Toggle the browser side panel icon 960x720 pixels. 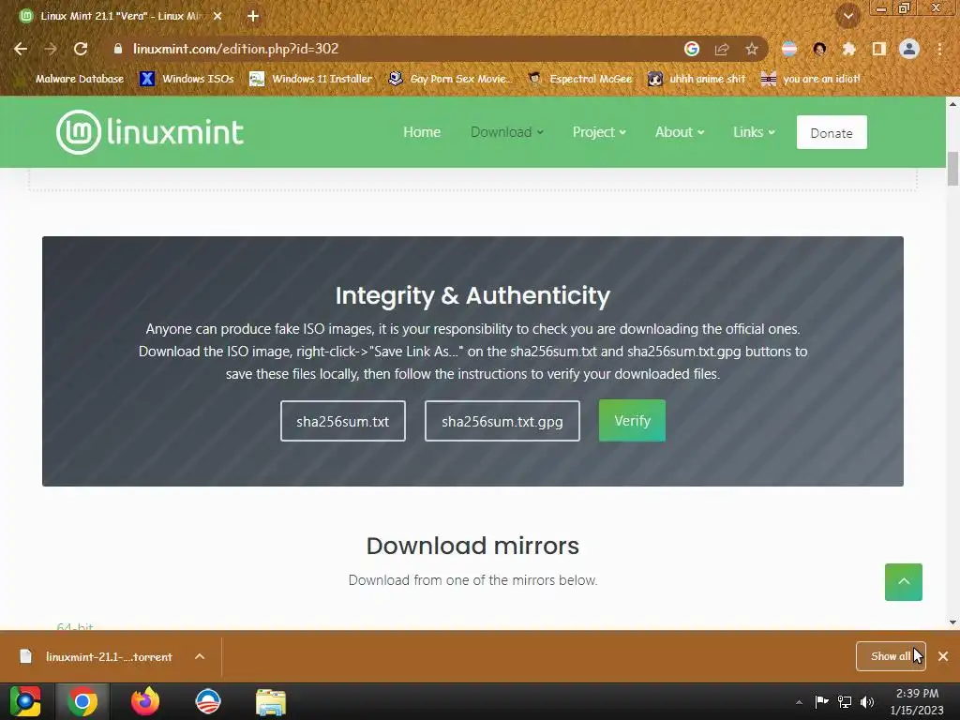(879, 49)
